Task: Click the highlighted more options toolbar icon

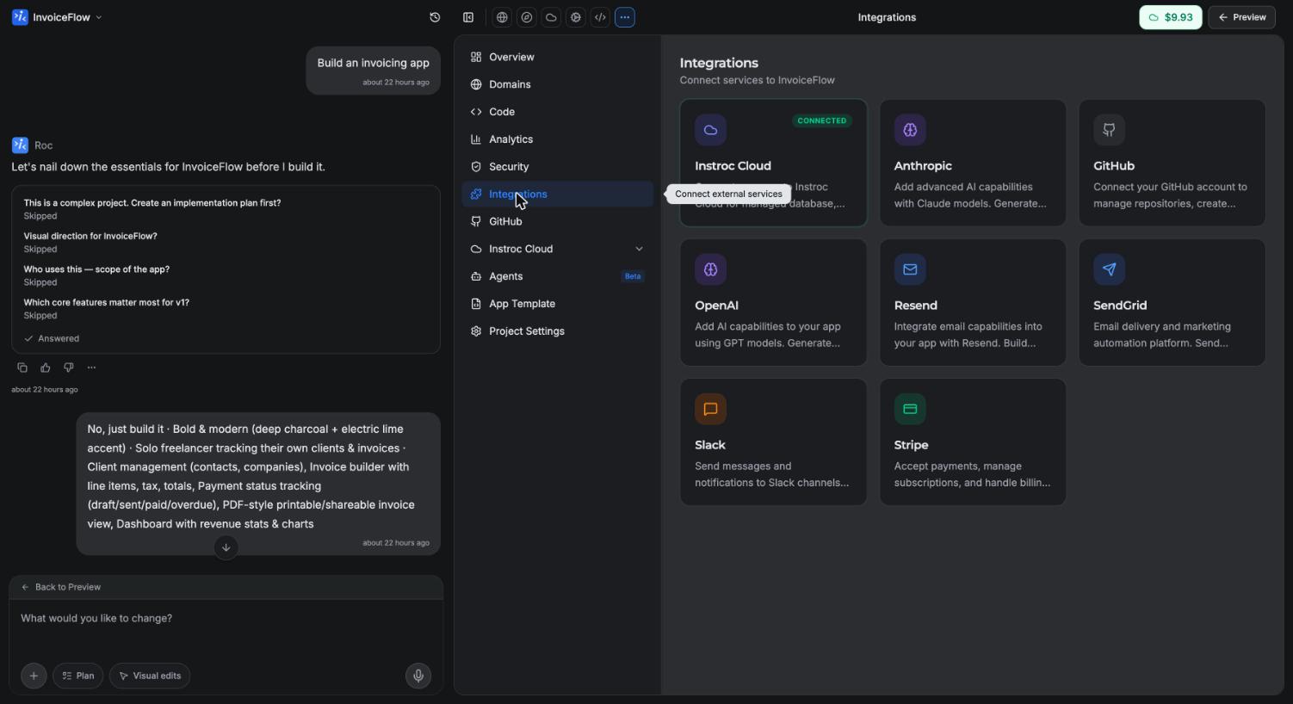Action: coord(625,17)
